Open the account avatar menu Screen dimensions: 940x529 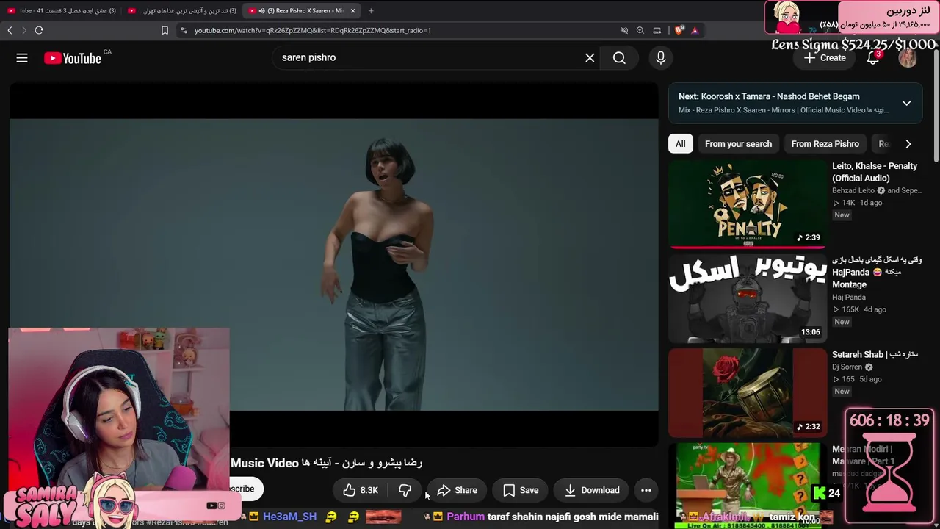click(908, 58)
